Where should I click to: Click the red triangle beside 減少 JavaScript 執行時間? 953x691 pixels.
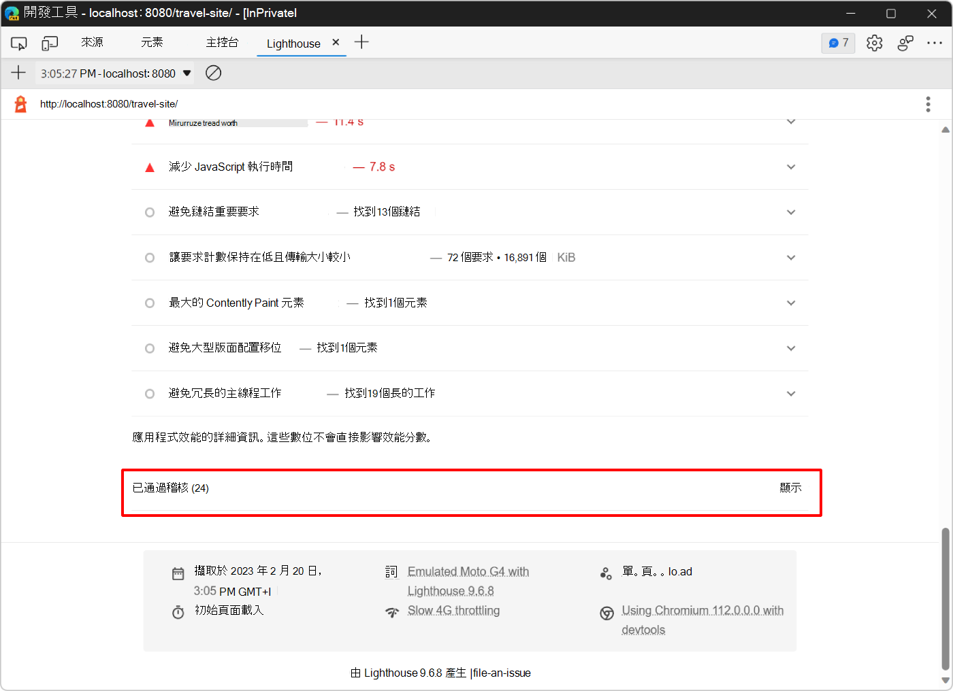(150, 167)
